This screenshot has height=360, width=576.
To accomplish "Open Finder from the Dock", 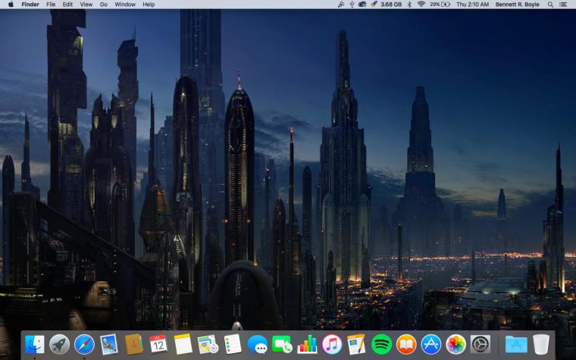I will [x=35, y=345].
